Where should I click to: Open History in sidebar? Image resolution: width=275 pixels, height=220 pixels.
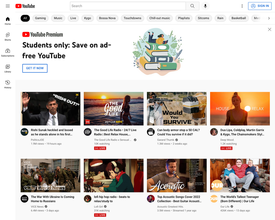[x=8, y=84]
